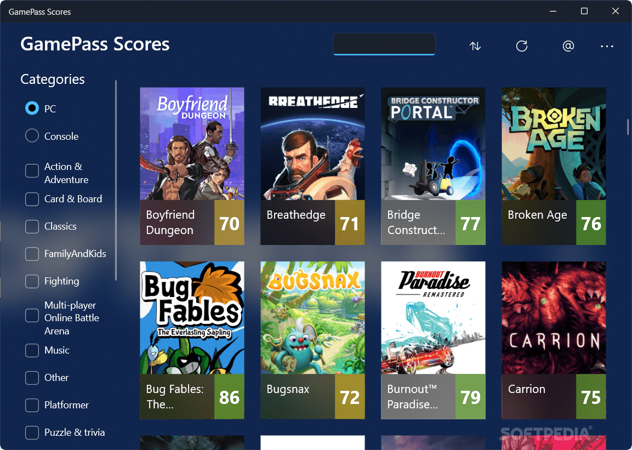The image size is (632, 450).
Task: Open the Bug Fables cover art
Action: [192, 318]
